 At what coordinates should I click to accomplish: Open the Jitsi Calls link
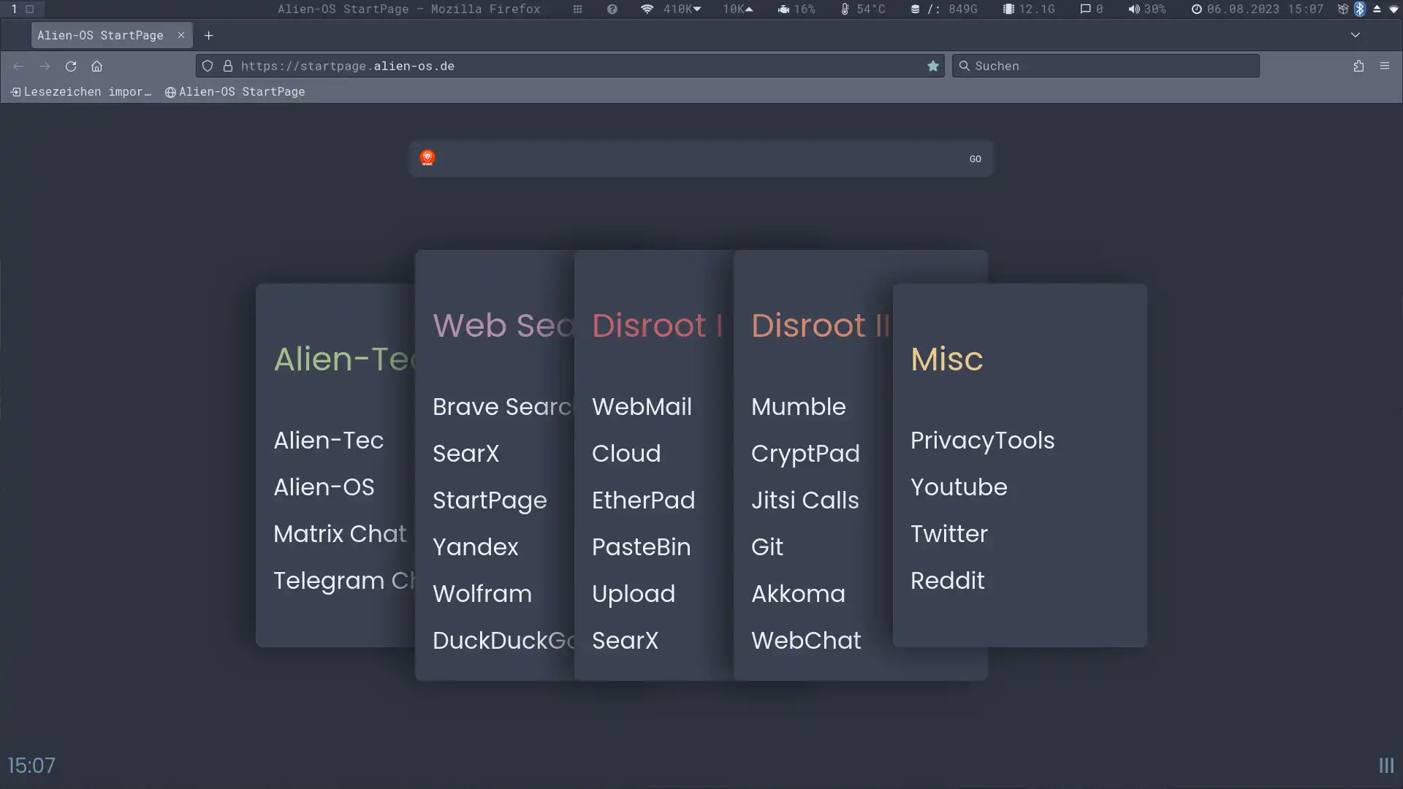(x=805, y=500)
